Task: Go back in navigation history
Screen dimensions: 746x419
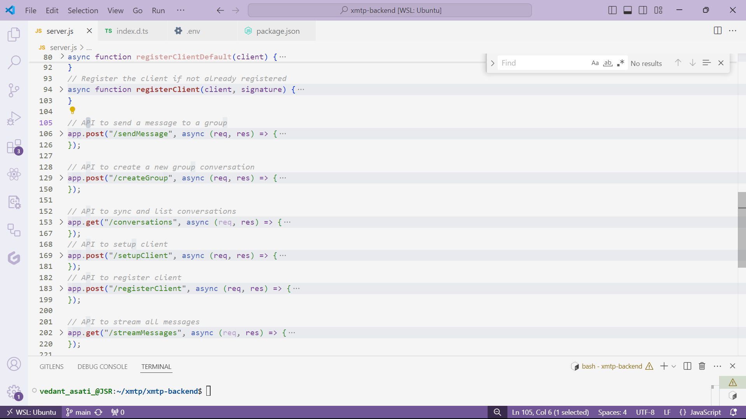Action: coord(220,10)
